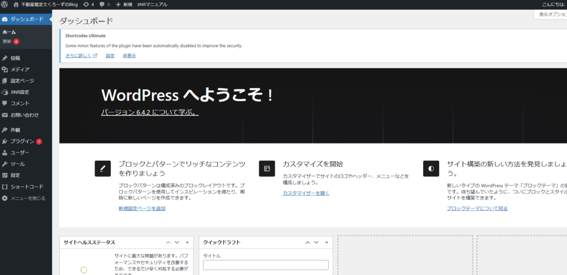Click the JINR設定 icon in the sidebar
The width and height of the screenshot is (567, 275).
point(4,92)
